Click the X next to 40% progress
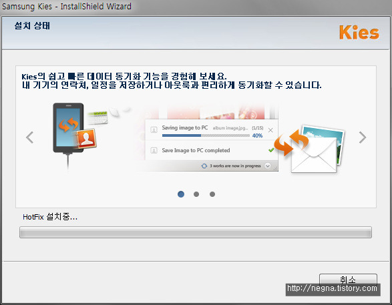 270,130
